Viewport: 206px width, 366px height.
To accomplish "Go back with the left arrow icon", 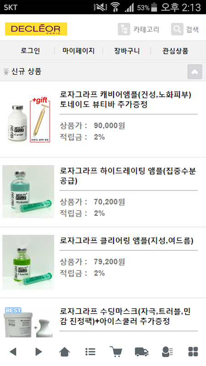I will 13,351.
